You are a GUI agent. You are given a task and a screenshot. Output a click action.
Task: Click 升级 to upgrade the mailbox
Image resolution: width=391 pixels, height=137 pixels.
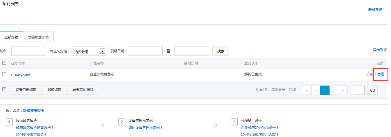370,74
